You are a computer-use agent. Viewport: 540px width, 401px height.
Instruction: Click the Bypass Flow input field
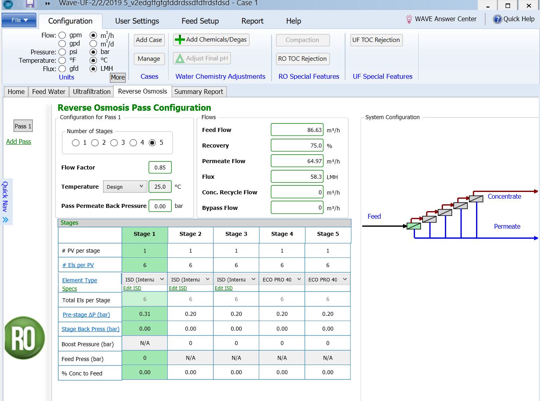point(297,208)
